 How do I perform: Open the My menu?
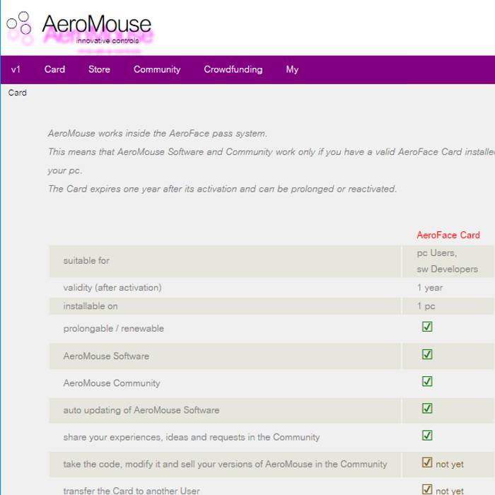292,69
